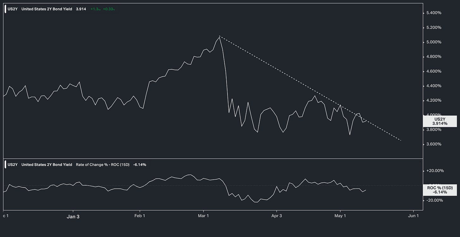Click the Jan 3 date on the time axis
The width and height of the screenshot is (460, 237).
pos(73,216)
